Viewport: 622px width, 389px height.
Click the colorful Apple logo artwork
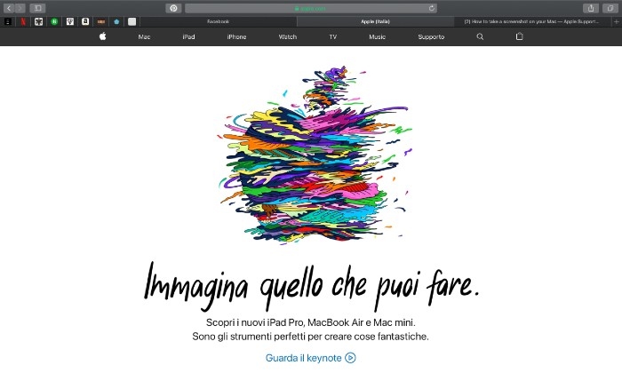click(x=315, y=155)
